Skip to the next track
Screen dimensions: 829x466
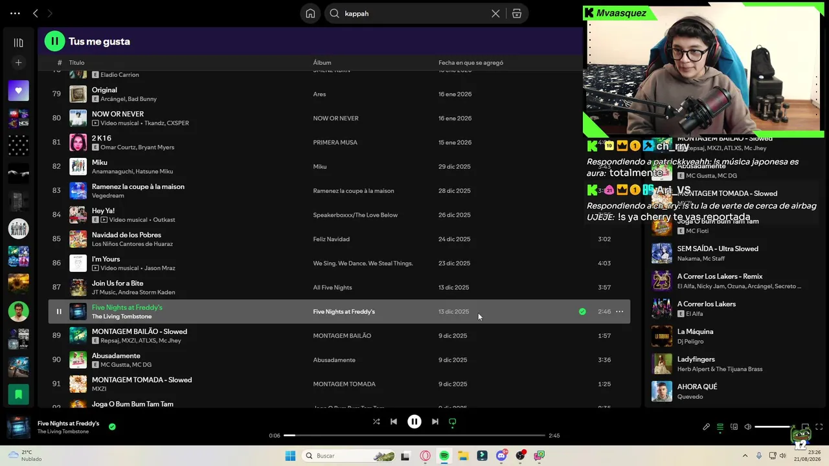[x=435, y=421]
